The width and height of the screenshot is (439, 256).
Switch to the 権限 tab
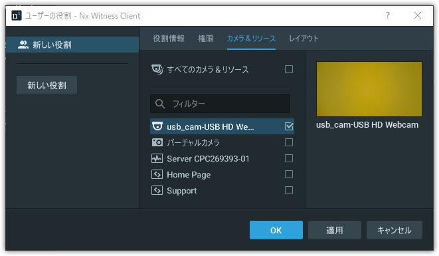pos(206,39)
